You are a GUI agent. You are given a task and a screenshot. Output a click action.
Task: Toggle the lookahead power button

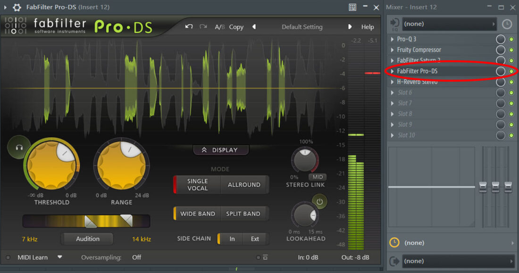[x=319, y=201]
